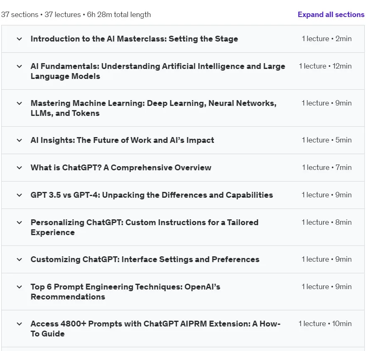Image resolution: width=366 pixels, height=351 pixels.
Task: Expand chevron for Access 4800+ Prompts section
Action: [x=20, y=324]
